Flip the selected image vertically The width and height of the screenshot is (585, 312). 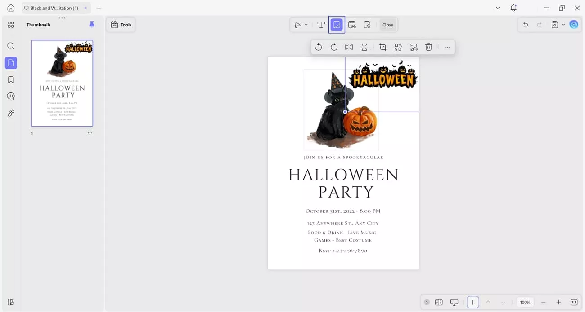[x=364, y=47]
